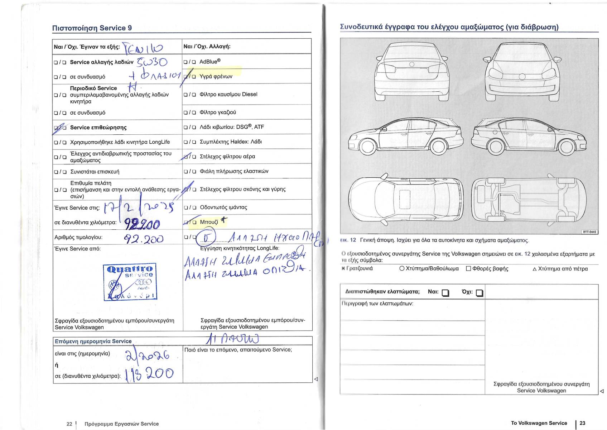Click the handwritten 92.200 invoice number
This screenshot has width=607, height=430.
144,239
